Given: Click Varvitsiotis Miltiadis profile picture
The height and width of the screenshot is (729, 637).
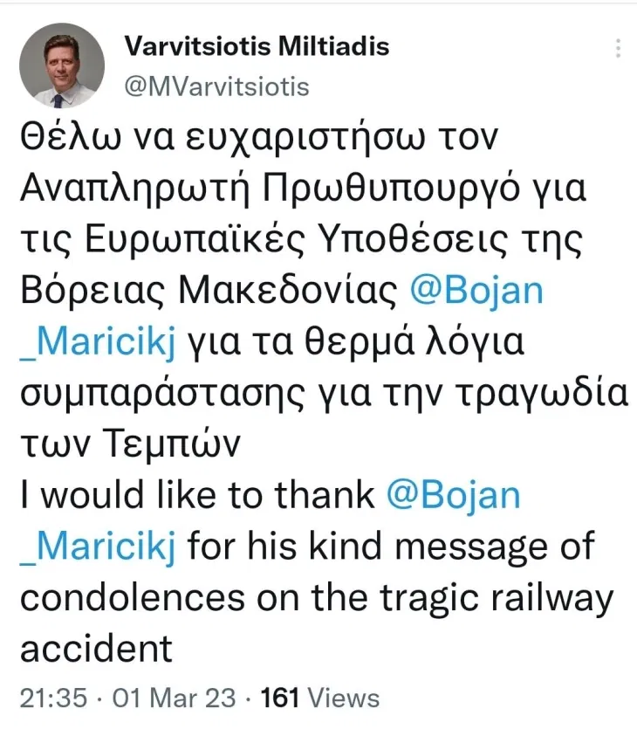Looking at the screenshot, I should pyautogui.click(x=62, y=65).
